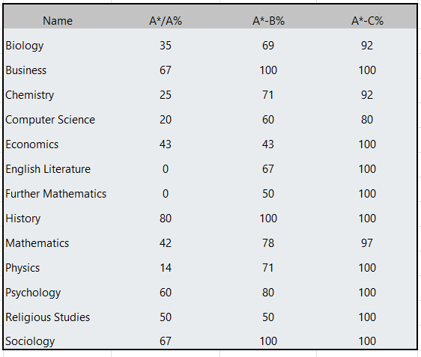
Task: Click Physics A*/A% value 14
Action: (166, 268)
